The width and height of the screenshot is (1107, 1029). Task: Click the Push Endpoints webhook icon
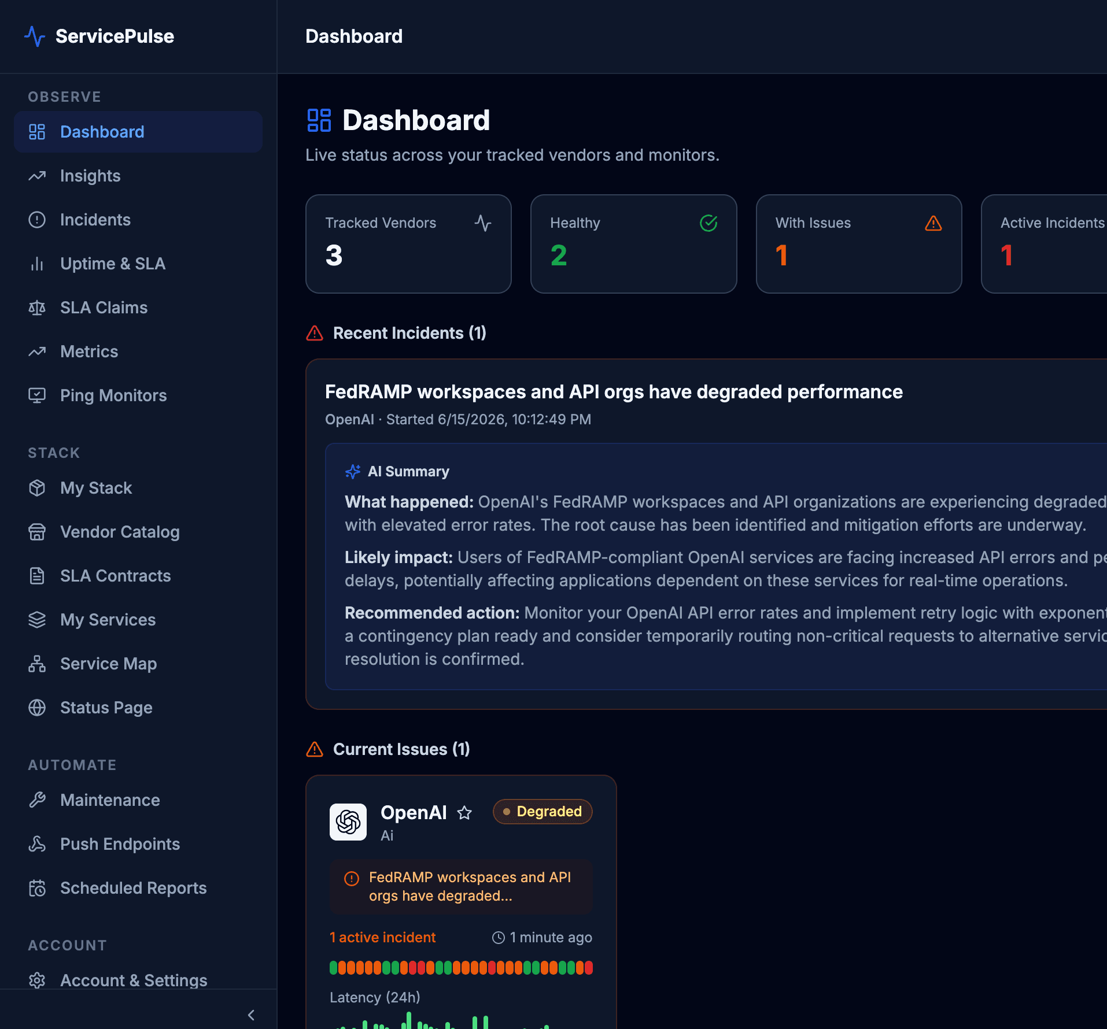(37, 844)
